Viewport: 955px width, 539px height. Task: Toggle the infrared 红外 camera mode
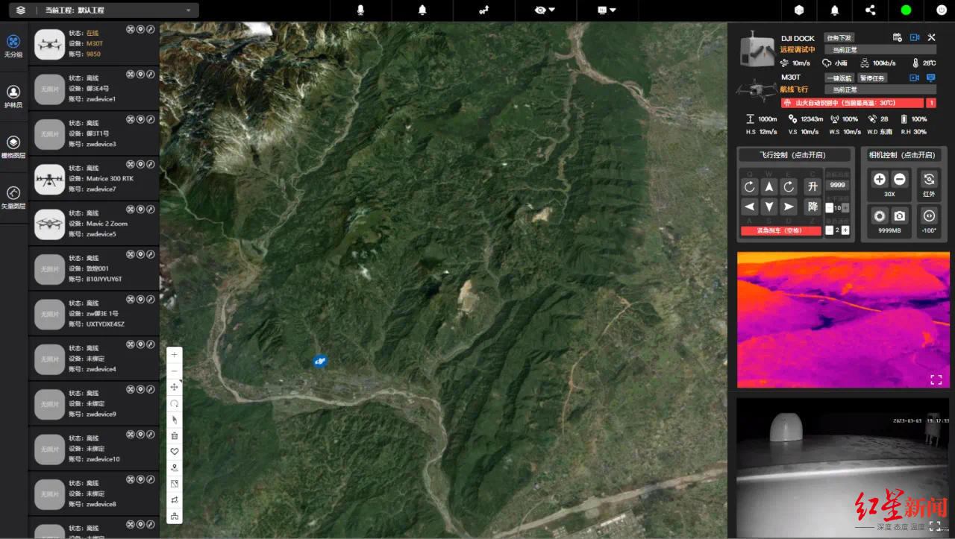coord(929,180)
